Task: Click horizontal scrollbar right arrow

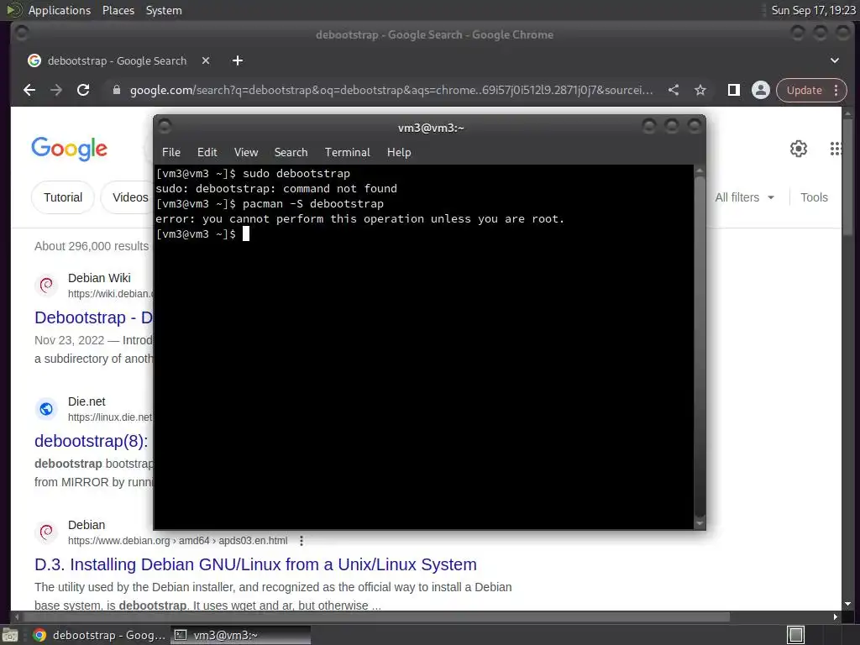Action: pyautogui.click(x=836, y=617)
